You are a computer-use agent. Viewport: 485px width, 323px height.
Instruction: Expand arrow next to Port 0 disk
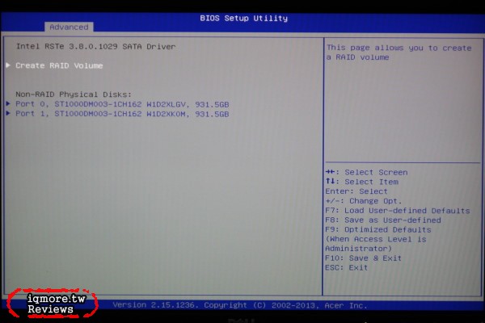pos(8,103)
